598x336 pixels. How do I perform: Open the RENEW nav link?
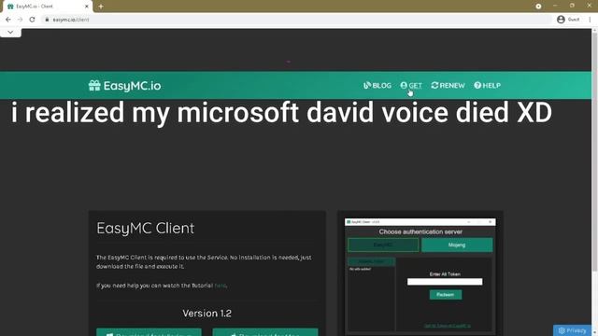tap(448, 85)
